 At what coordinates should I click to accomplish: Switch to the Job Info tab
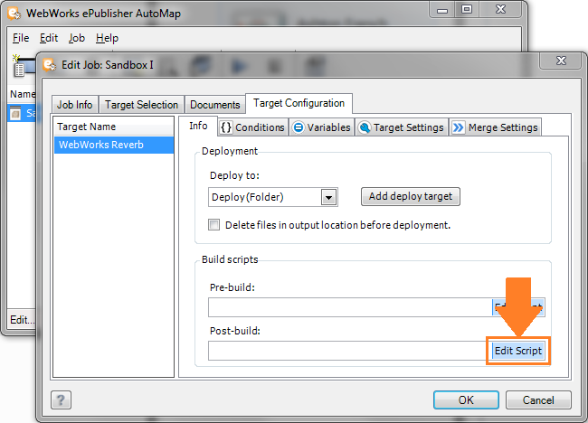pos(75,105)
